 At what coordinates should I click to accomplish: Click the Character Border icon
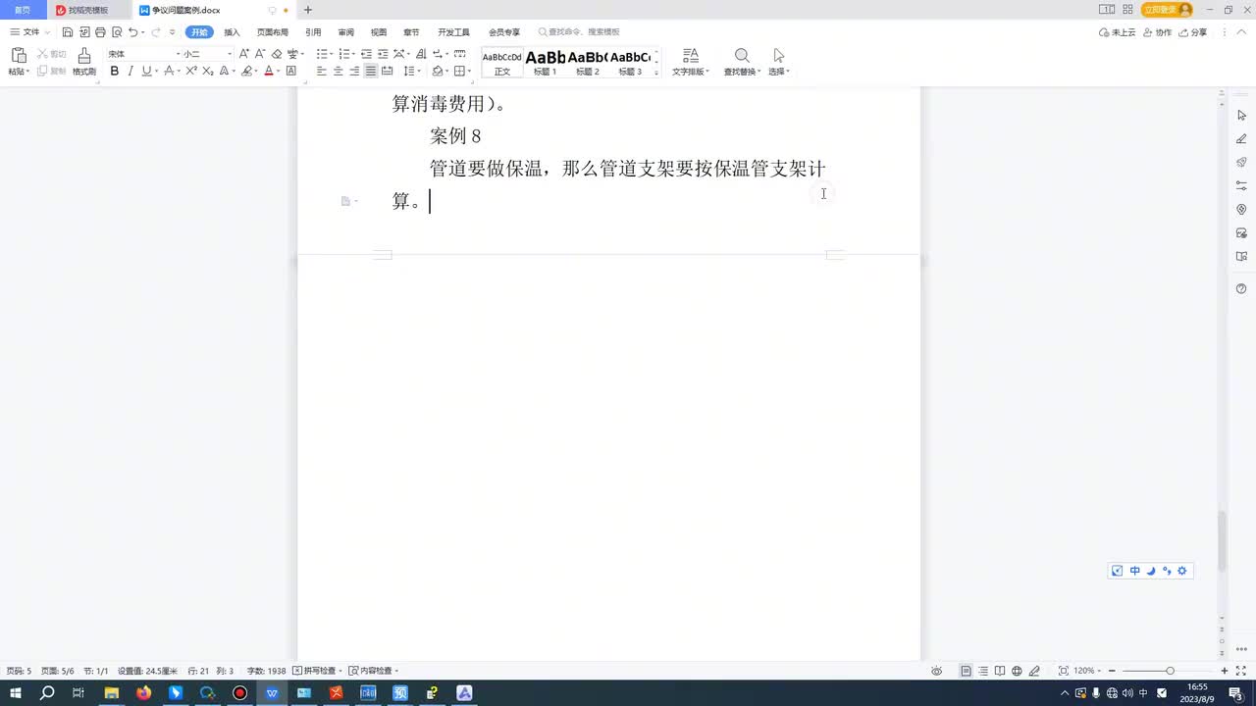(x=291, y=72)
